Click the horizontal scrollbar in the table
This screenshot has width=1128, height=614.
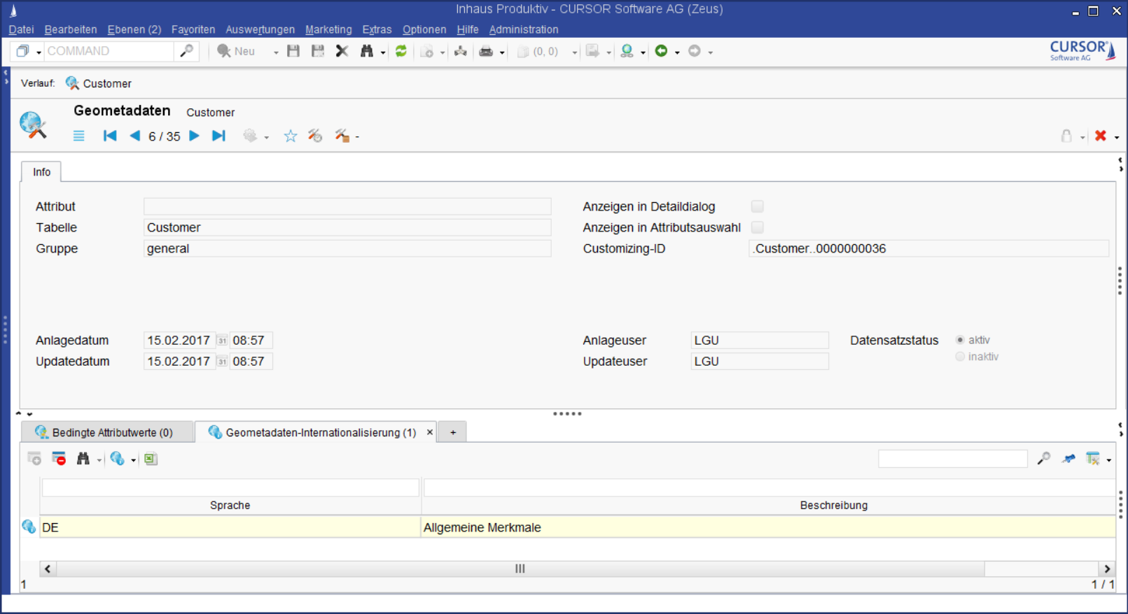click(520, 569)
